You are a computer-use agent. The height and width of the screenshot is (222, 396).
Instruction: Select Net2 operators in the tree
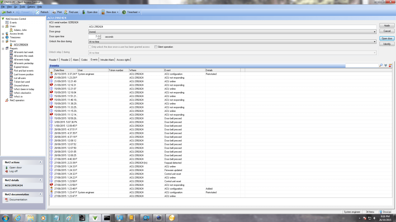coord(17,100)
